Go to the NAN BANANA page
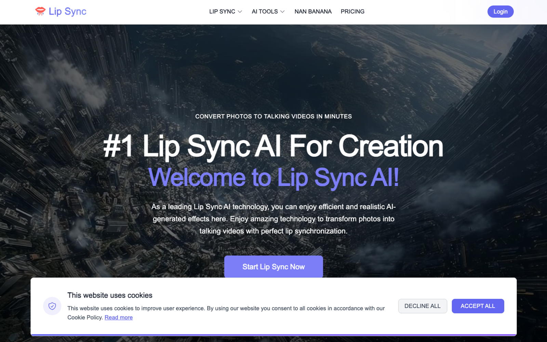The height and width of the screenshot is (342, 547). click(x=313, y=12)
